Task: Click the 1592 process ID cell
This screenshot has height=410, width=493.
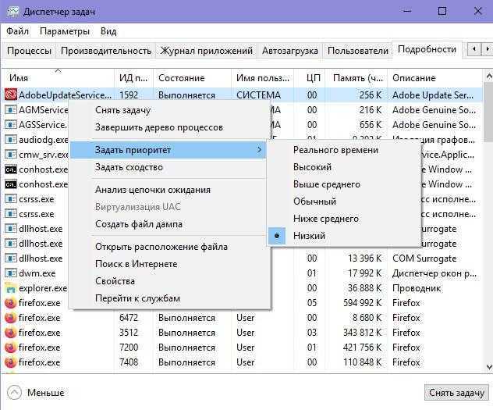Action: (129, 95)
